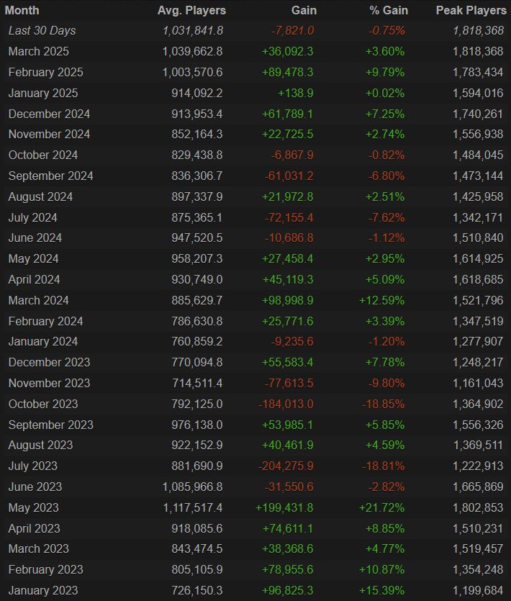This screenshot has width=511, height=601.
Task: Click the February 2025 month label
Action: [45, 73]
